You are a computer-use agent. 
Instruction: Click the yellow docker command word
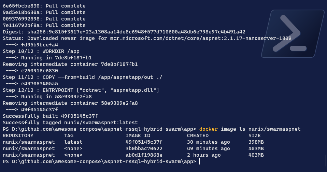(x=209, y=129)
